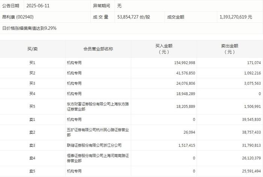This screenshot has width=263, height=177.
Task: Click the zero sell amount in 买4 row
Action: 260,93
